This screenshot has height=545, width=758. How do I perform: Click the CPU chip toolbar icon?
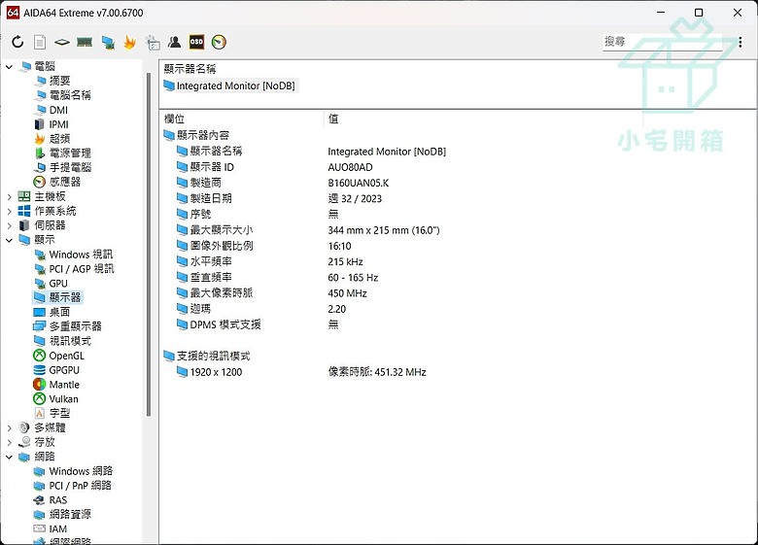click(x=62, y=42)
